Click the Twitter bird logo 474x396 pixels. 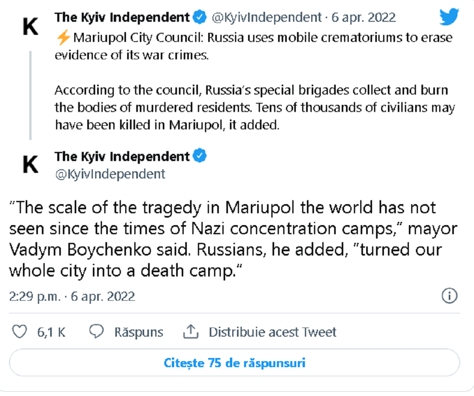449,17
